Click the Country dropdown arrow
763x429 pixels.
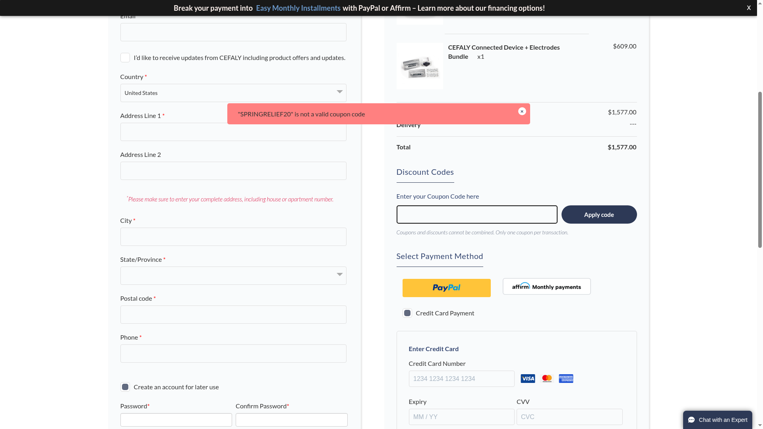[x=339, y=92]
